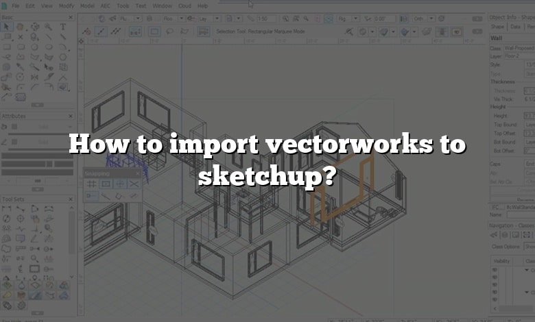Toggle Snap to Intersection in Snapping palette
The image size is (535, 322).
(x=134, y=184)
